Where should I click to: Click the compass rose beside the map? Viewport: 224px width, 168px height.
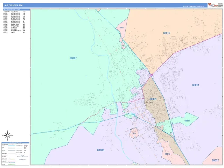click(x=7, y=135)
